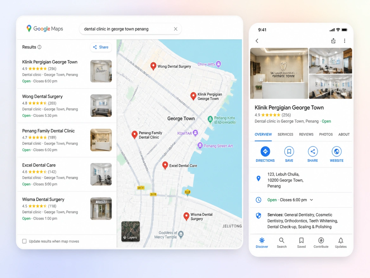Click the Google Maps logo
The height and width of the screenshot is (278, 370).
pyautogui.click(x=45, y=29)
